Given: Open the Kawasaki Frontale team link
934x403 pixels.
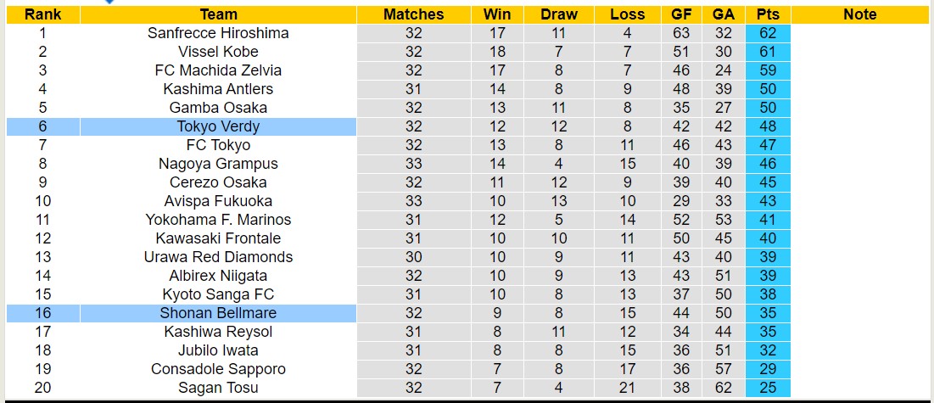Looking at the screenshot, I should point(218,238).
